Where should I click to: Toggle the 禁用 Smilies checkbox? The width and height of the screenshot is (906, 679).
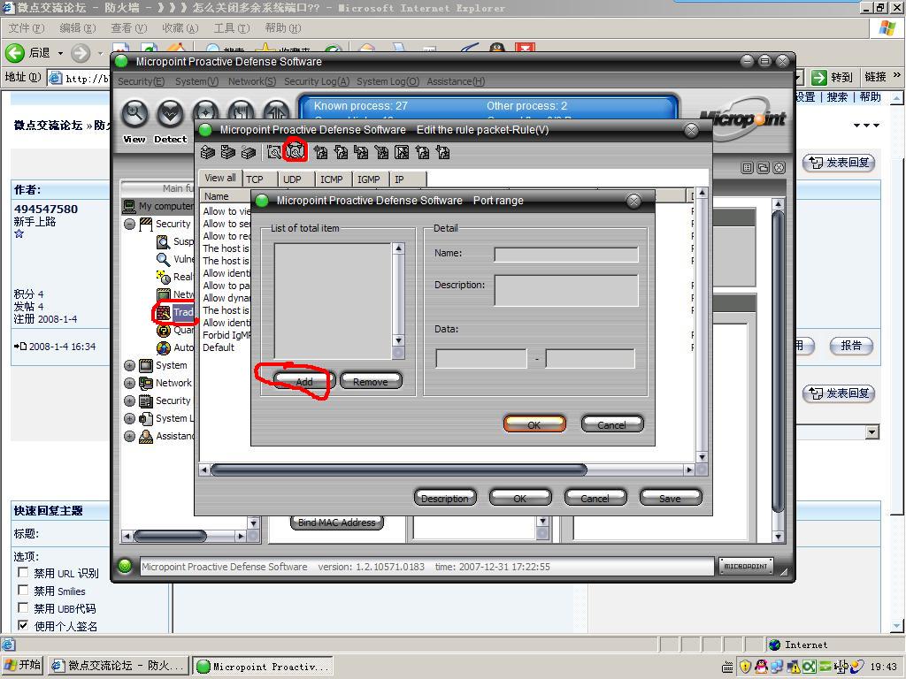[23, 590]
